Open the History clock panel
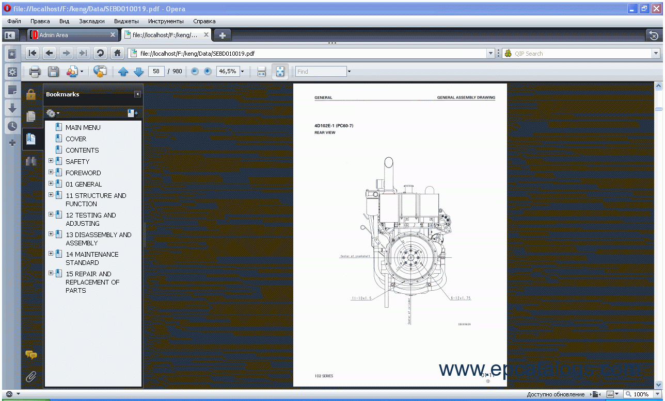This screenshot has width=665, height=401. (12, 126)
